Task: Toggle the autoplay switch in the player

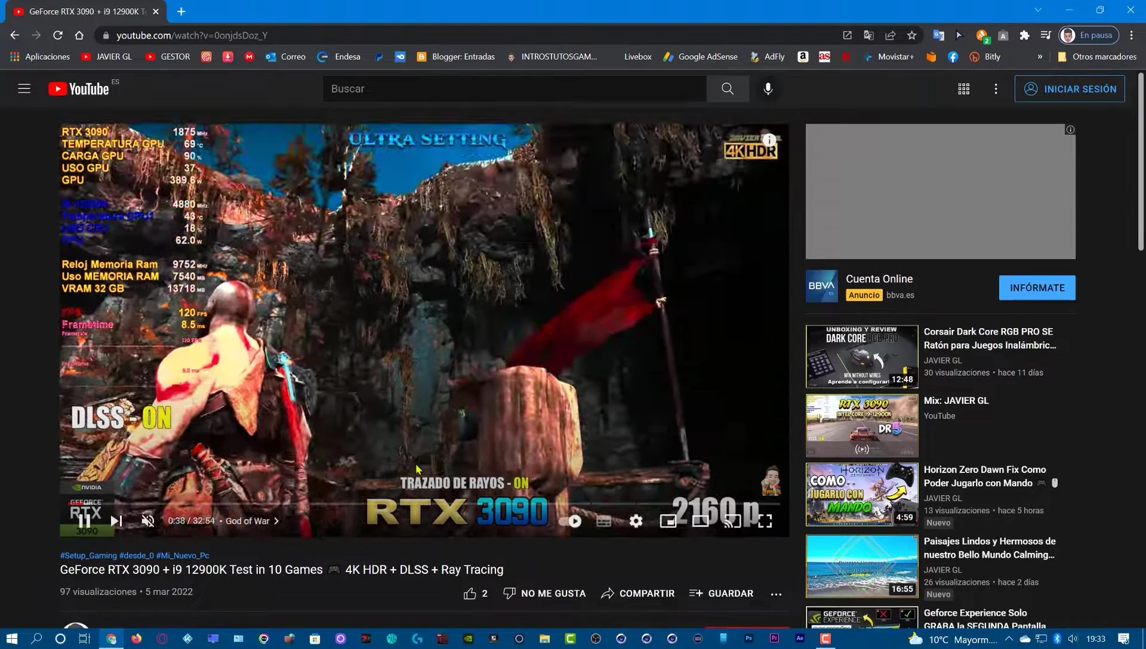Action: click(x=571, y=521)
